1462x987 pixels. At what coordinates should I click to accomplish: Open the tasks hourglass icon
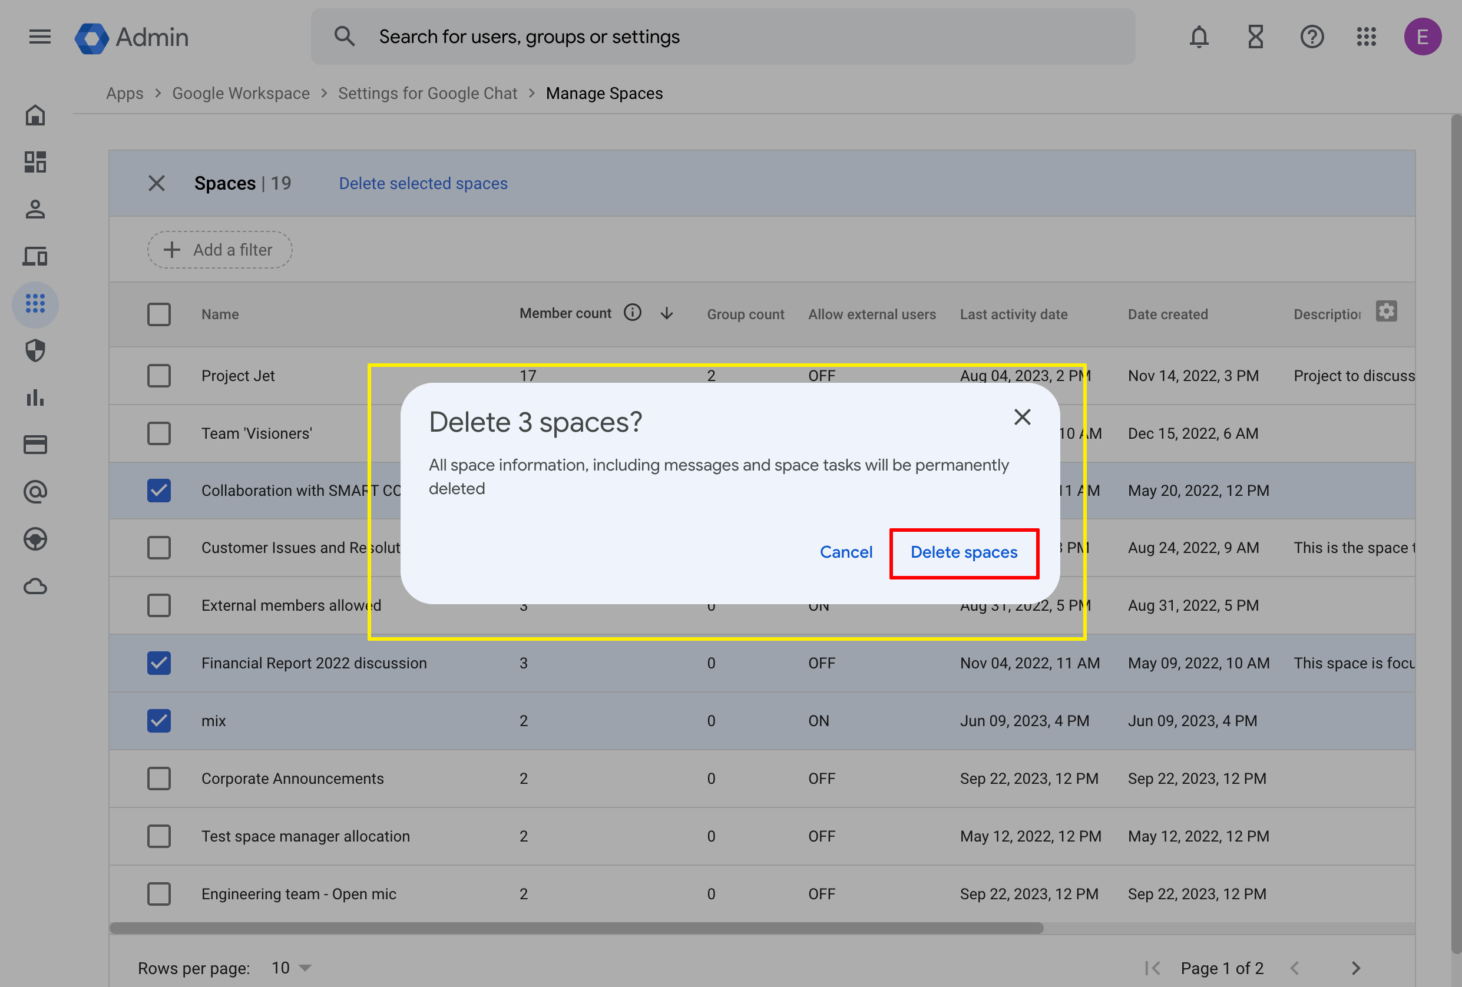coord(1255,37)
